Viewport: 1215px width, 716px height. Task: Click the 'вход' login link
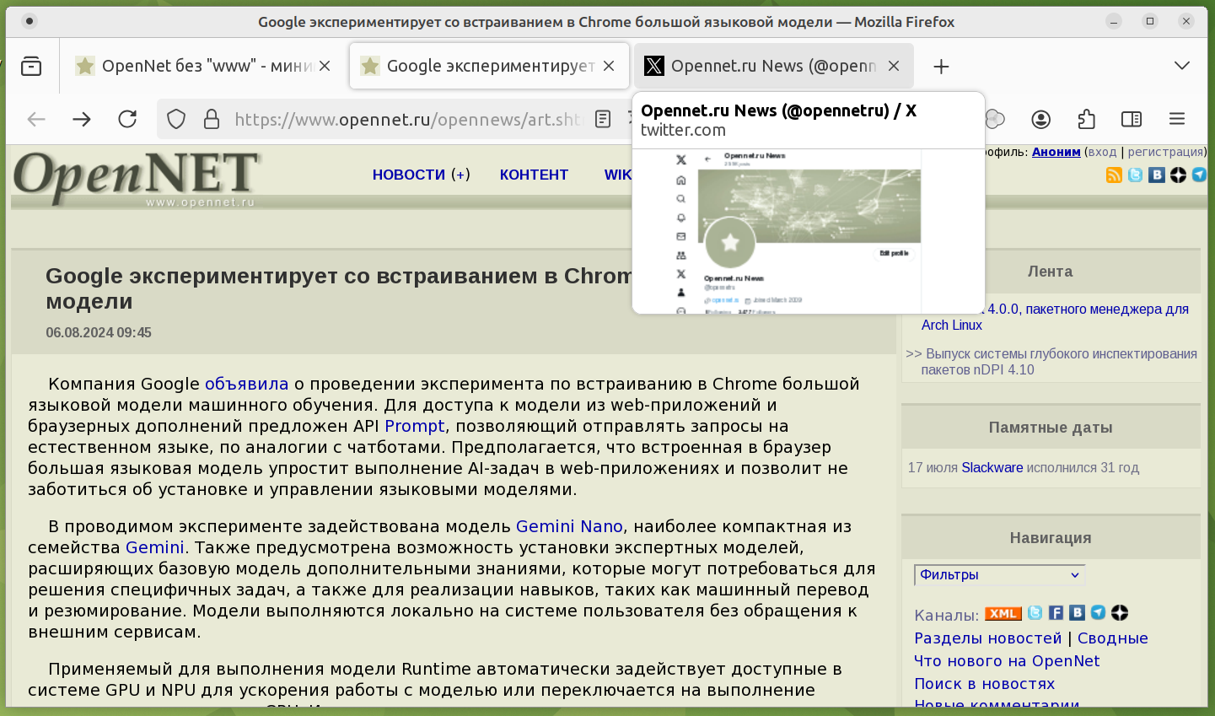tap(1101, 152)
